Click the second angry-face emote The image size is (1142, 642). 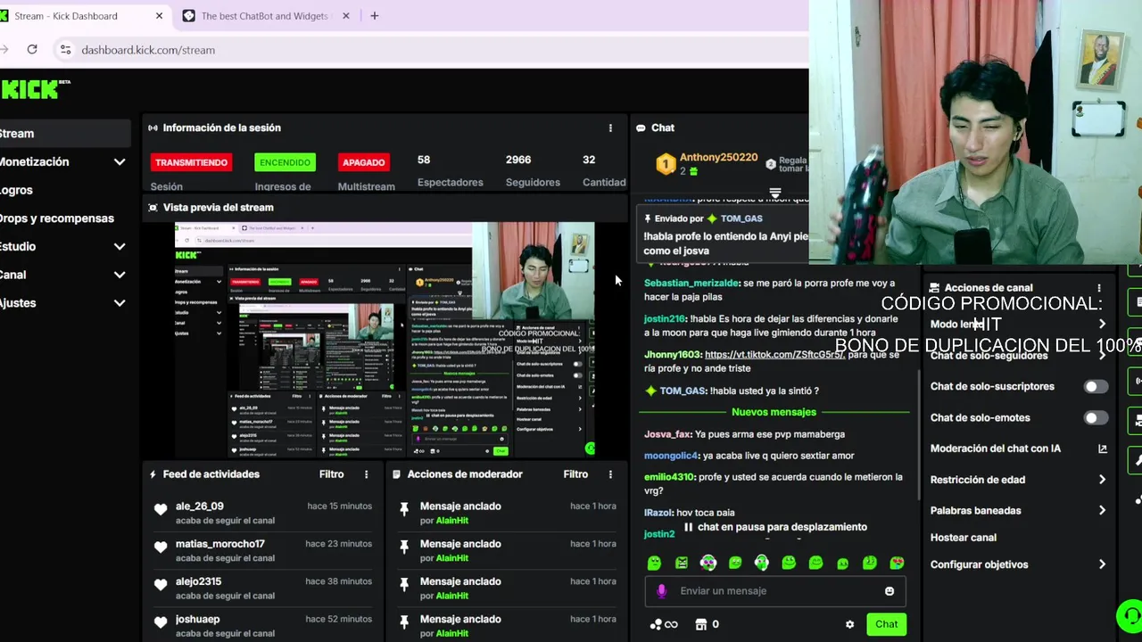[x=682, y=563]
